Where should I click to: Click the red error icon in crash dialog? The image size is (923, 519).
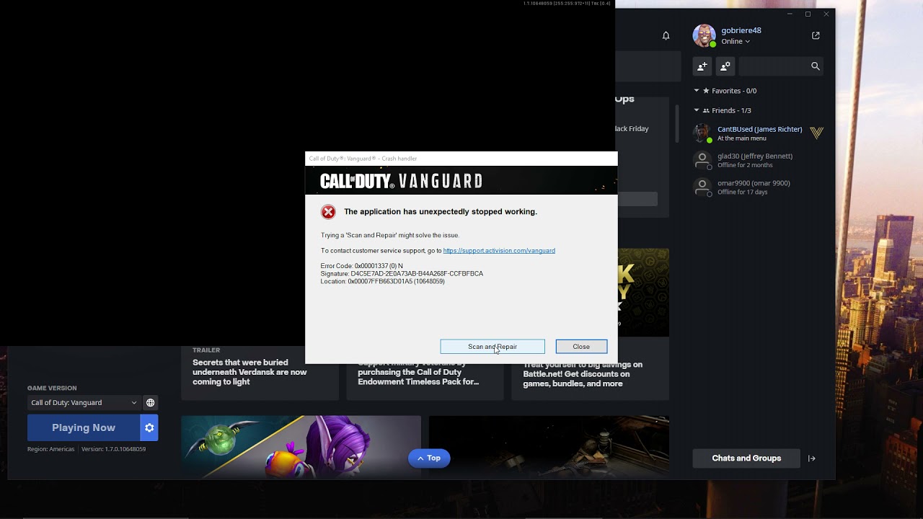click(328, 212)
